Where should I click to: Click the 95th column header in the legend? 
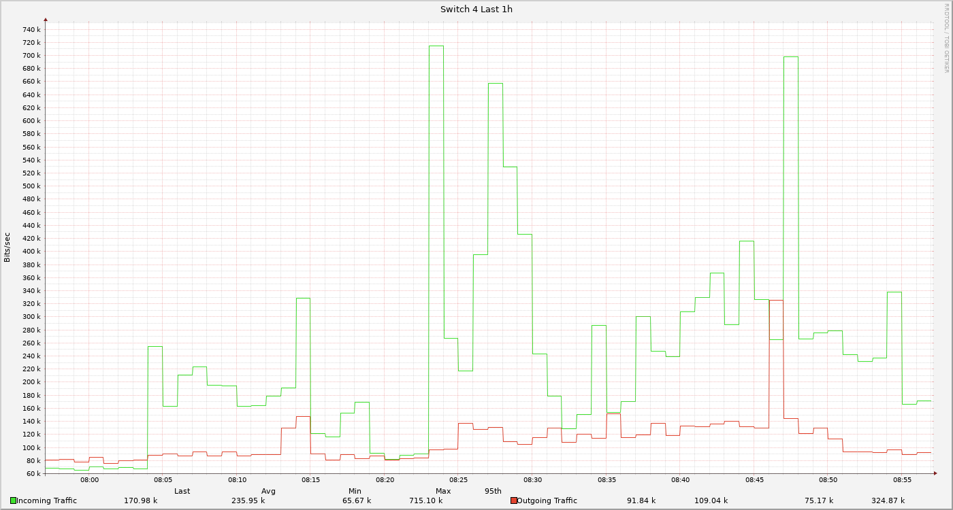click(x=493, y=491)
